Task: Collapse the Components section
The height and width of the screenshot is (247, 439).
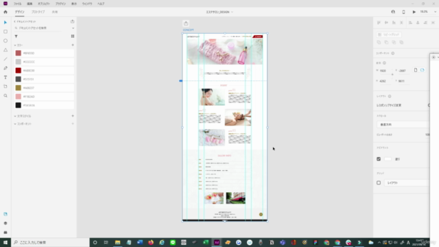Action: tap(15, 123)
